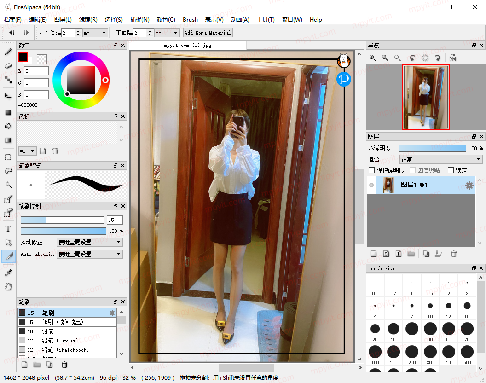The image size is (486, 383).
Task: Rotate canvas left in Navigator
Action: coord(412,58)
